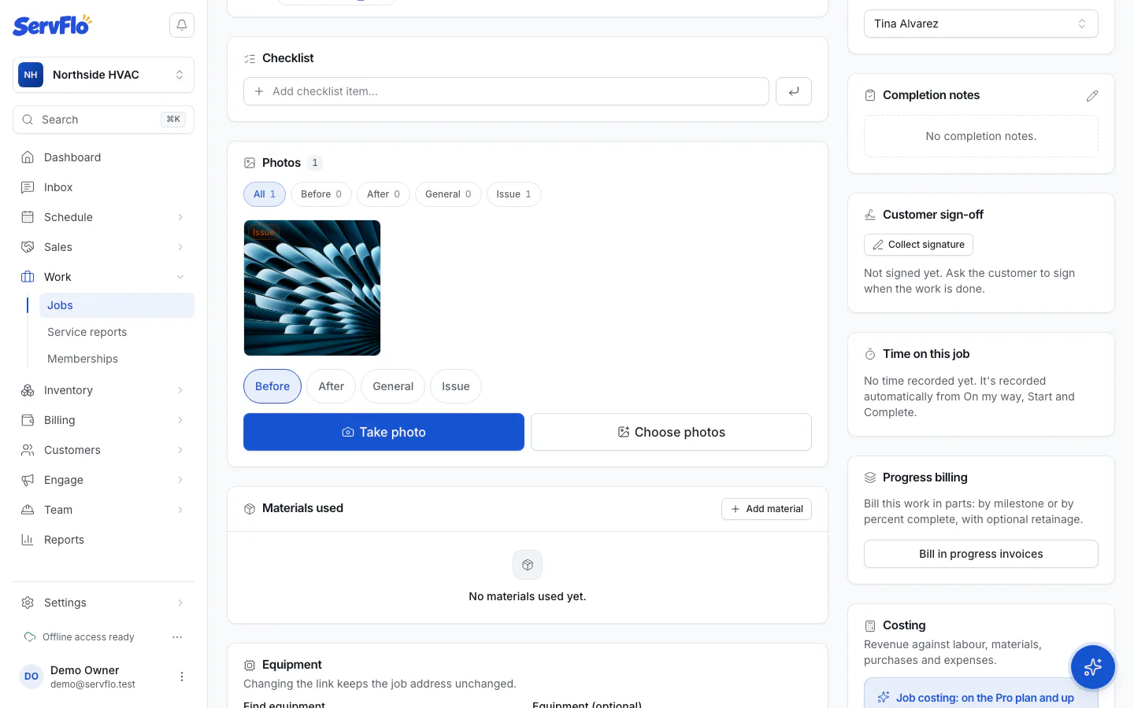Viewport: 1134px width, 708px height.
Task: Open Northside HVAC company switcher
Action: point(103,75)
